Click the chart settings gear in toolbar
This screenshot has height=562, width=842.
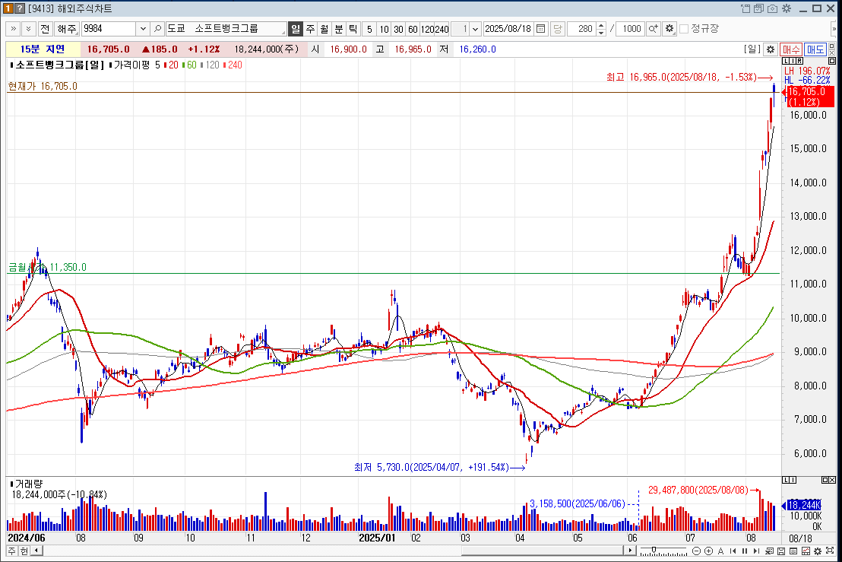tap(669, 29)
